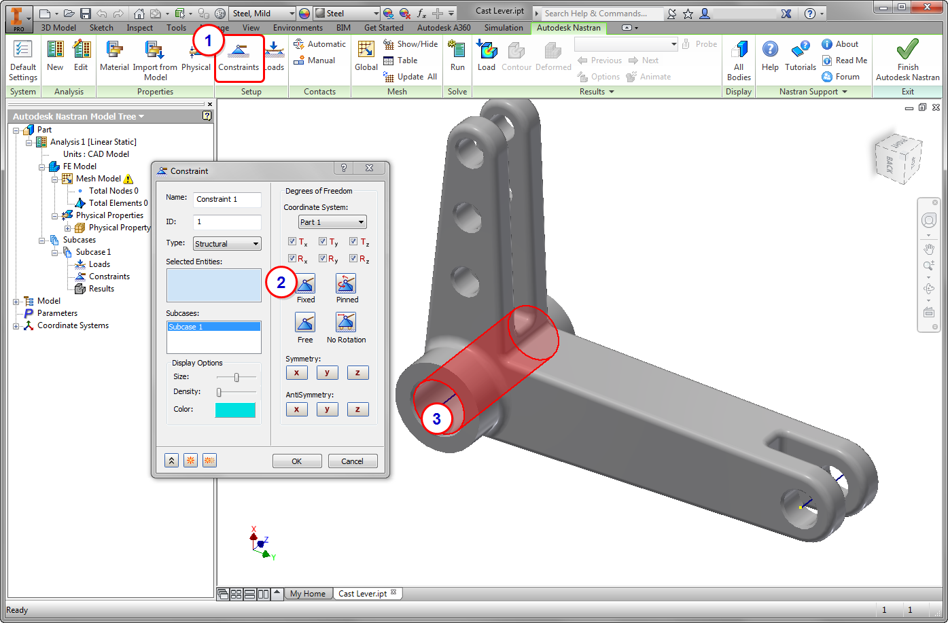Open mesh Table tool

[x=400, y=60]
